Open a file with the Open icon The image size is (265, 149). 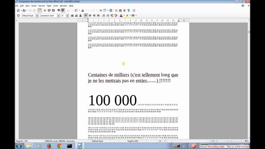tap(24, 10)
